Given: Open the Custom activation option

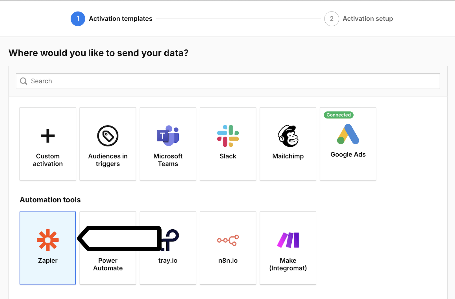Looking at the screenshot, I should click(47, 144).
